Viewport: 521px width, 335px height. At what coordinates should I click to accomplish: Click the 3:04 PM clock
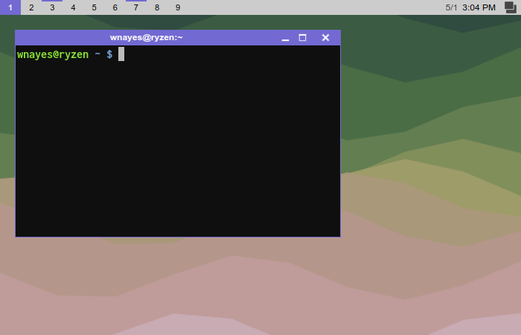(479, 7)
